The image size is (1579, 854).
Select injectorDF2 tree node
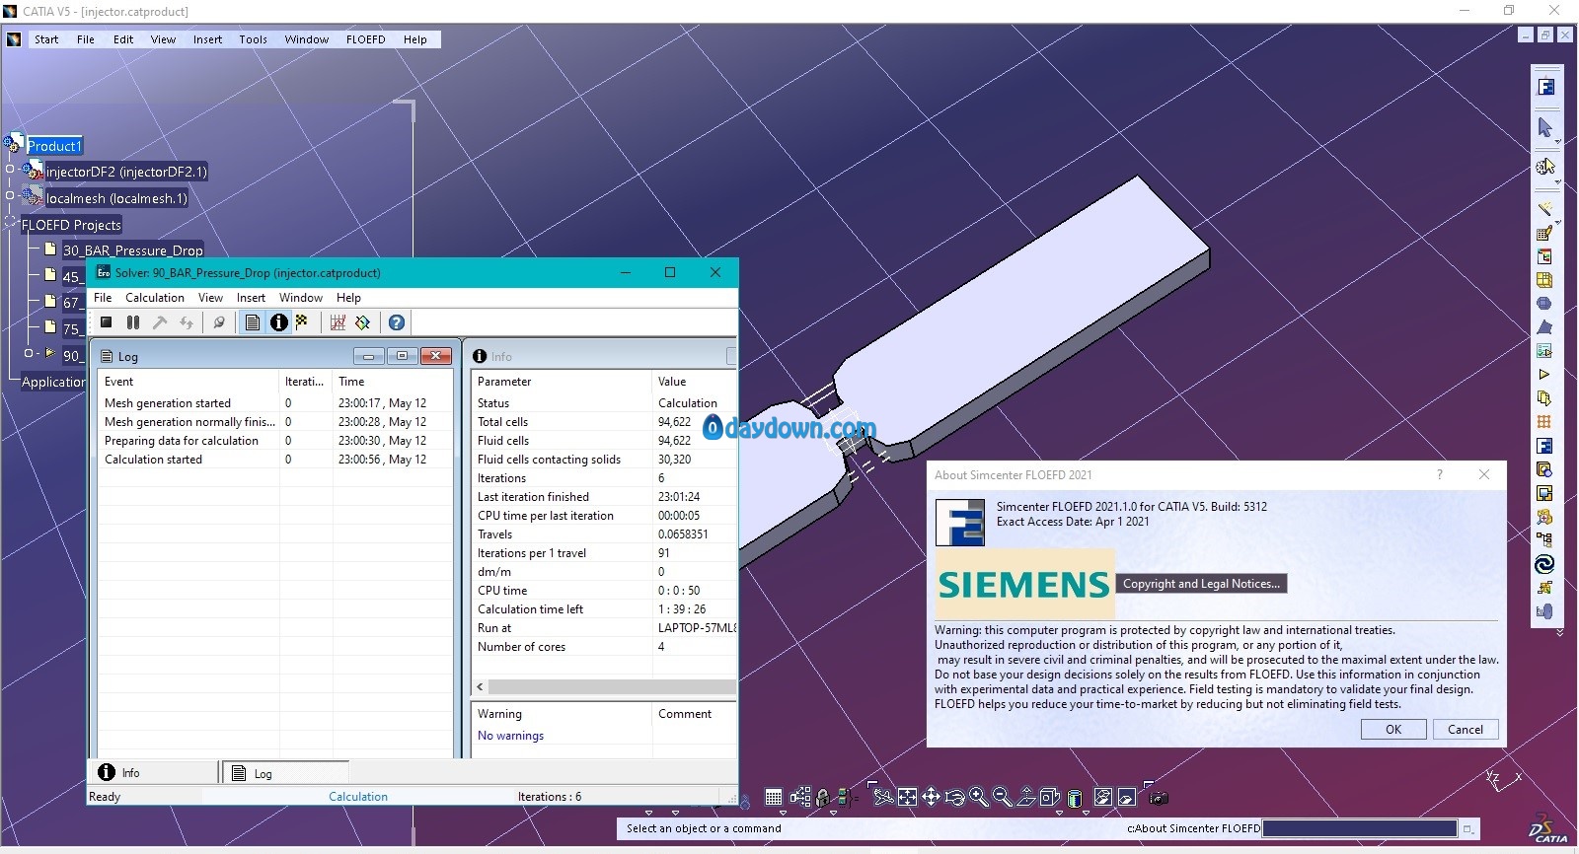(126, 172)
